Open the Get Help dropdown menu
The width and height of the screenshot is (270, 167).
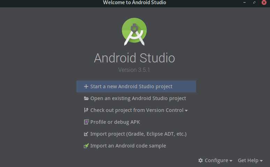click(x=250, y=160)
